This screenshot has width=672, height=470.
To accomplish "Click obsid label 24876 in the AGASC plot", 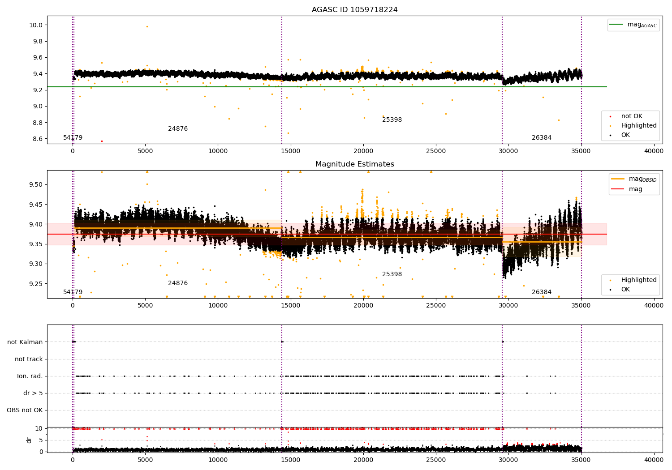I will (178, 129).
